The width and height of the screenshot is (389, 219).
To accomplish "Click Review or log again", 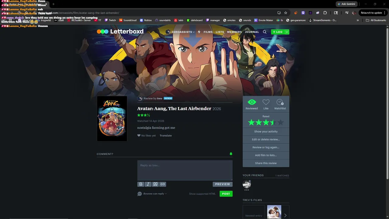I will click(266, 147).
